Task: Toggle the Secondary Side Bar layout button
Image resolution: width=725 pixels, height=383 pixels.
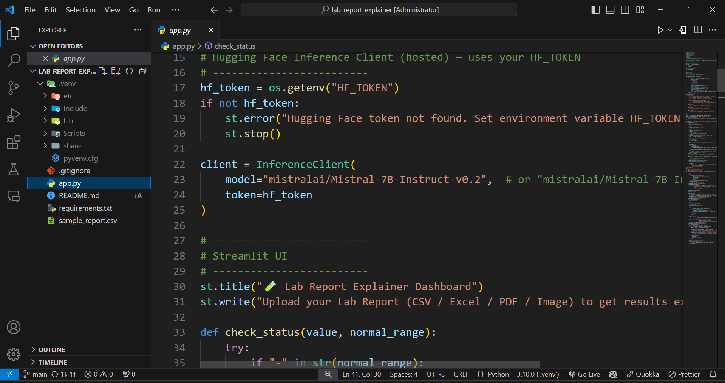Action: click(625, 10)
